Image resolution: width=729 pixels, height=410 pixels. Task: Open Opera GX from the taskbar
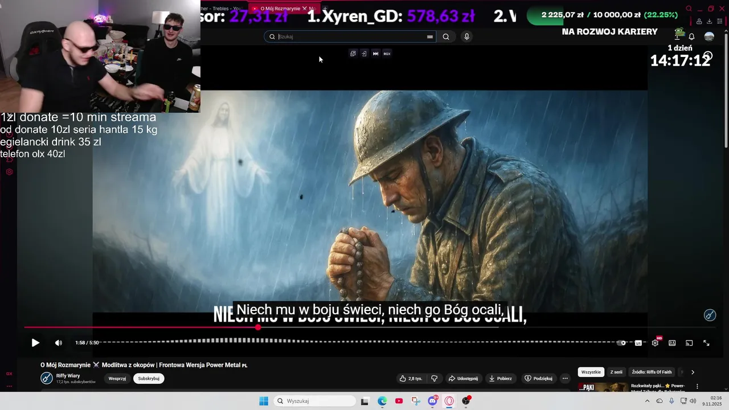click(x=449, y=401)
